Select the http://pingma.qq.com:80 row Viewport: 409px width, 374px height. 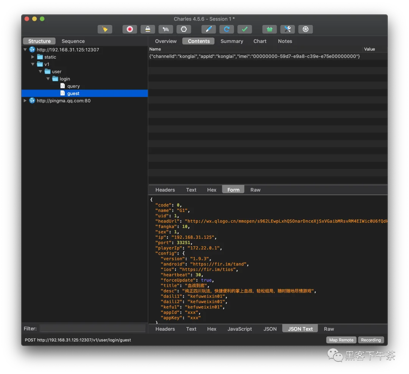85,101
